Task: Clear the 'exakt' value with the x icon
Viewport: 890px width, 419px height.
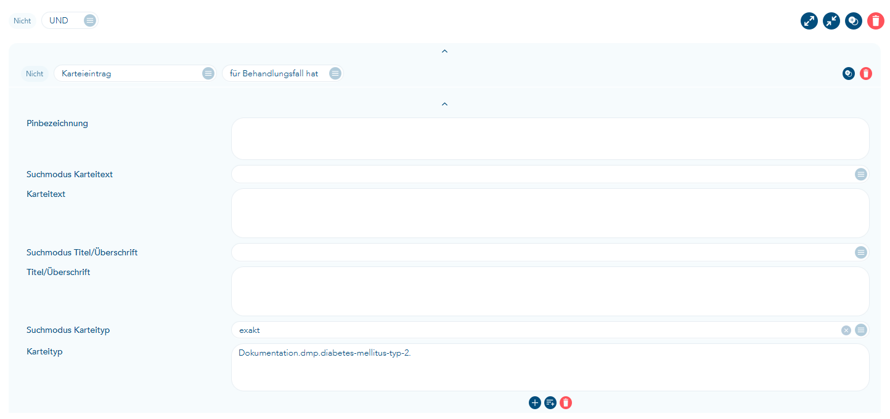Action: pyautogui.click(x=846, y=330)
